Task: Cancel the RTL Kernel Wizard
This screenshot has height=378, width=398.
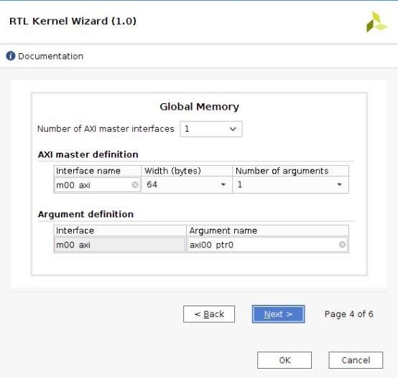Action: 356,360
